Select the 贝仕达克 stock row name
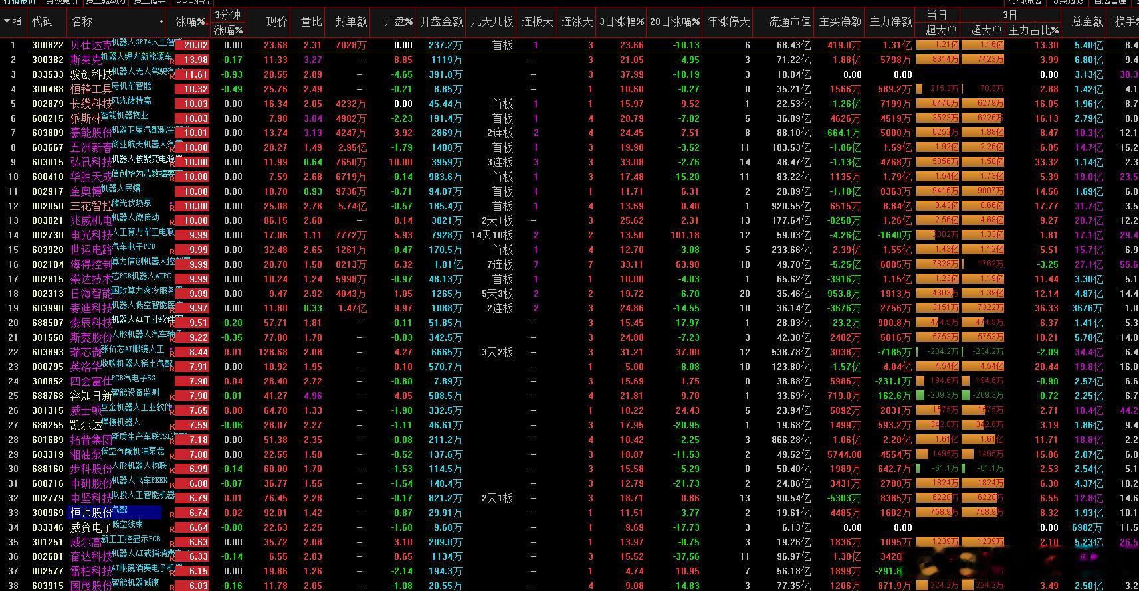Screen dimensions: 1139x591 pos(91,45)
